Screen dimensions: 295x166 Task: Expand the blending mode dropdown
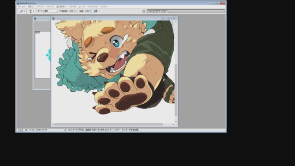(51, 11)
